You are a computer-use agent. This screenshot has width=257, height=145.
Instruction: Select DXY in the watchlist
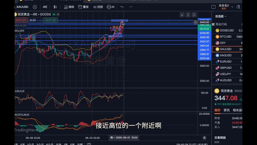point(227,43)
